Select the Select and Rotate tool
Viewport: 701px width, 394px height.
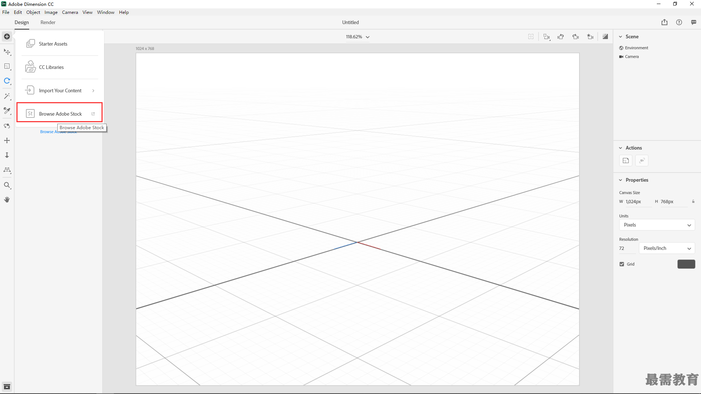(7, 81)
